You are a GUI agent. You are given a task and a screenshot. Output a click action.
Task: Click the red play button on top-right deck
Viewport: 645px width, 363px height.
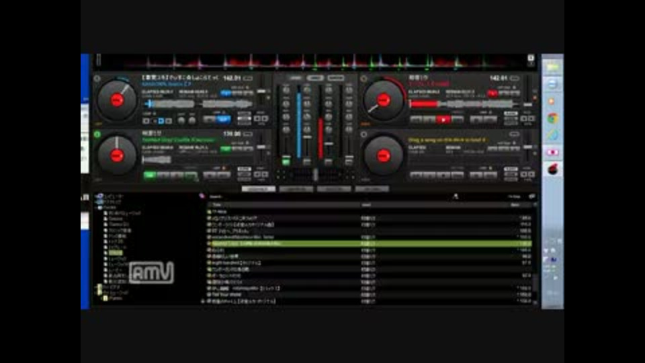tap(443, 120)
